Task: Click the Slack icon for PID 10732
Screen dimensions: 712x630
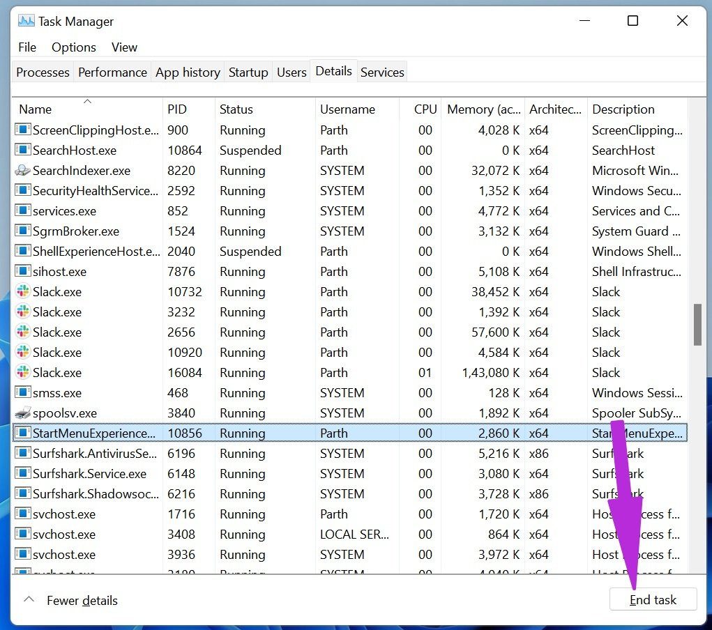Action: coord(23,292)
